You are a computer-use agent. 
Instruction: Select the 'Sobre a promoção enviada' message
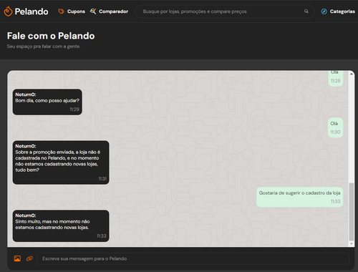[x=61, y=162]
